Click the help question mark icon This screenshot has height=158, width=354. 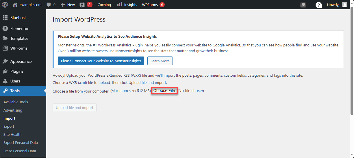[319, 5]
